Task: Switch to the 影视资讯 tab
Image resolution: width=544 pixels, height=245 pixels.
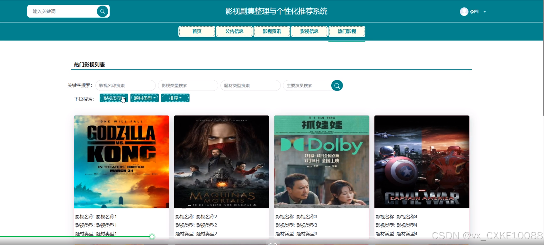Action: point(272,31)
